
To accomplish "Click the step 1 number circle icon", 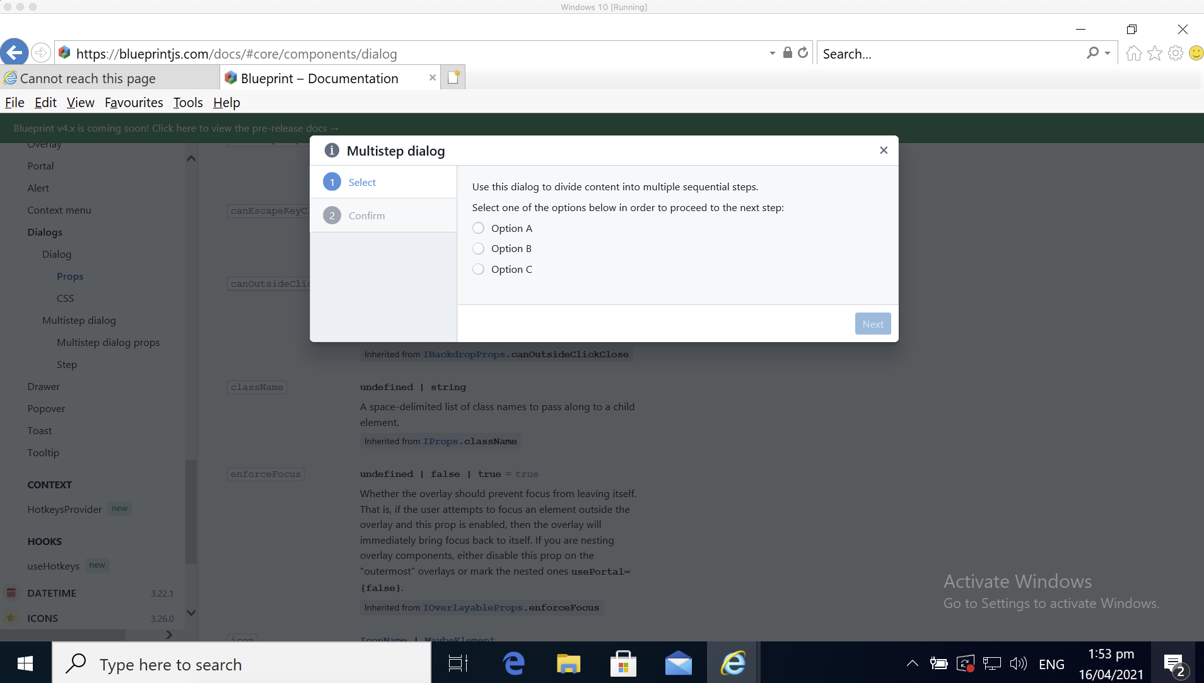I will pyautogui.click(x=332, y=182).
